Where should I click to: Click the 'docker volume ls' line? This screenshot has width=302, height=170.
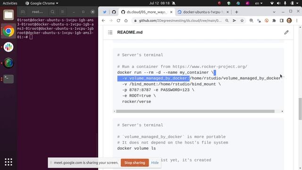tap(136, 148)
